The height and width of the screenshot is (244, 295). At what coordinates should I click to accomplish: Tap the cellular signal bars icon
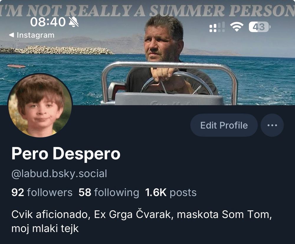tap(217, 27)
